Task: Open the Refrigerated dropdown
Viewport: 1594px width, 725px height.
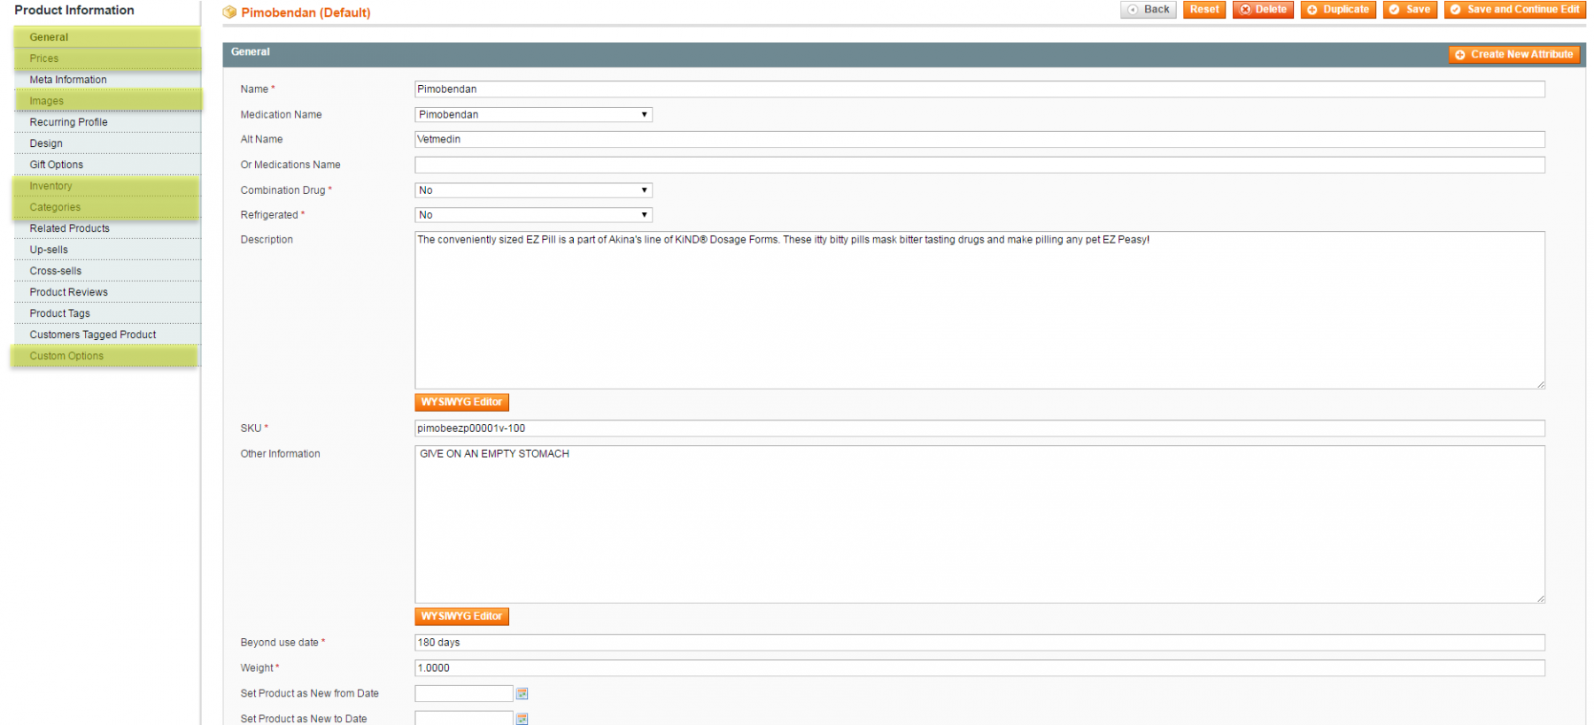Action: [x=533, y=215]
